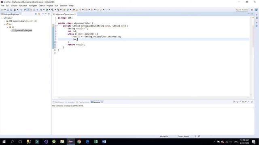Open the Window menu

64,6
